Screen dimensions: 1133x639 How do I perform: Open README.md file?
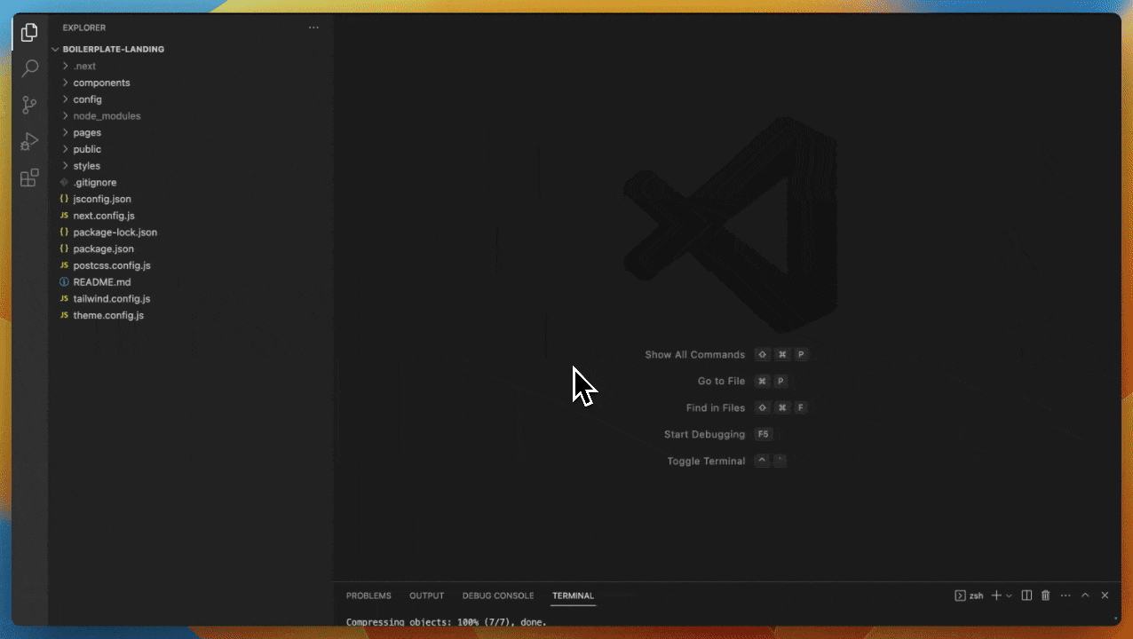(101, 282)
